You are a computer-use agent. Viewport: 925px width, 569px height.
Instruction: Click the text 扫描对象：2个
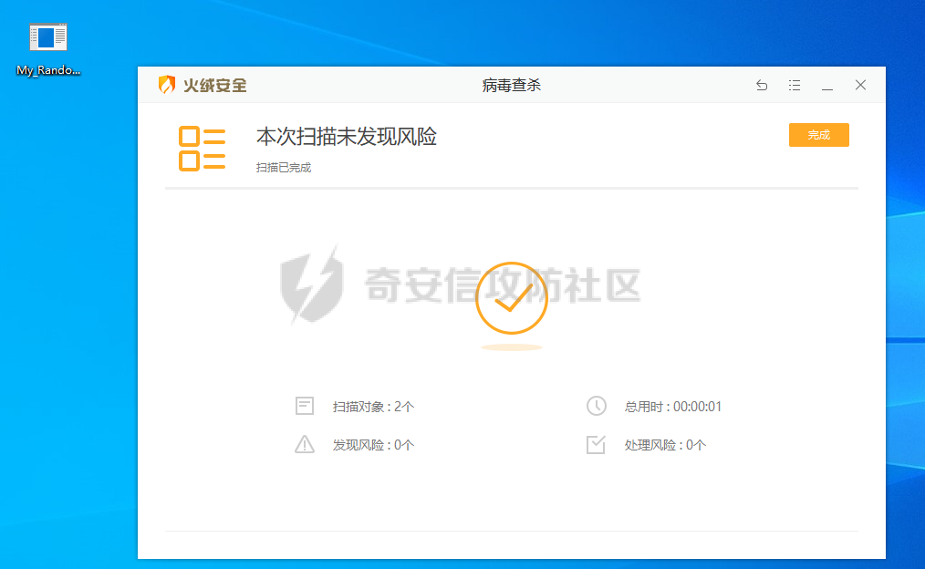pyautogui.click(x=373, y=407)
